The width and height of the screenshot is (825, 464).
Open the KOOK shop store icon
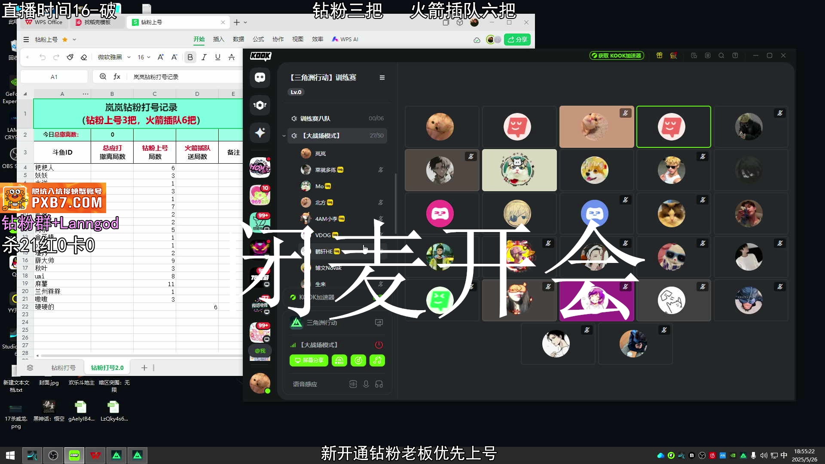674,55
